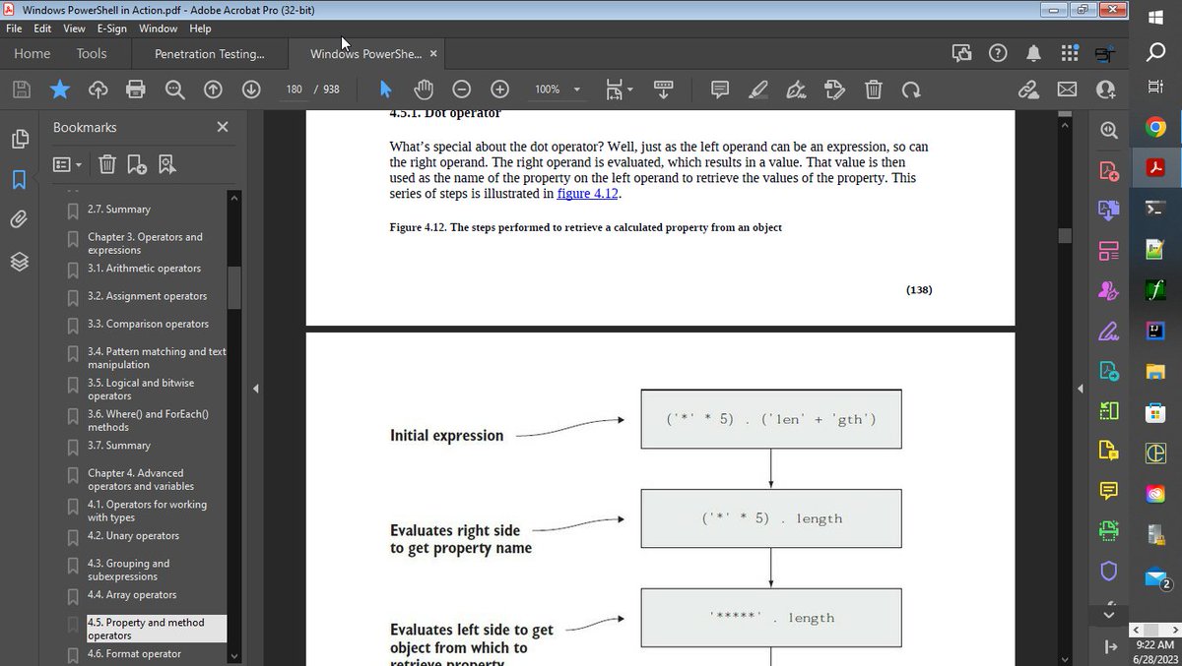The image size is (1182, 666).
Task: Zoom in with the plus icon
Action: (x=499, y=90)
